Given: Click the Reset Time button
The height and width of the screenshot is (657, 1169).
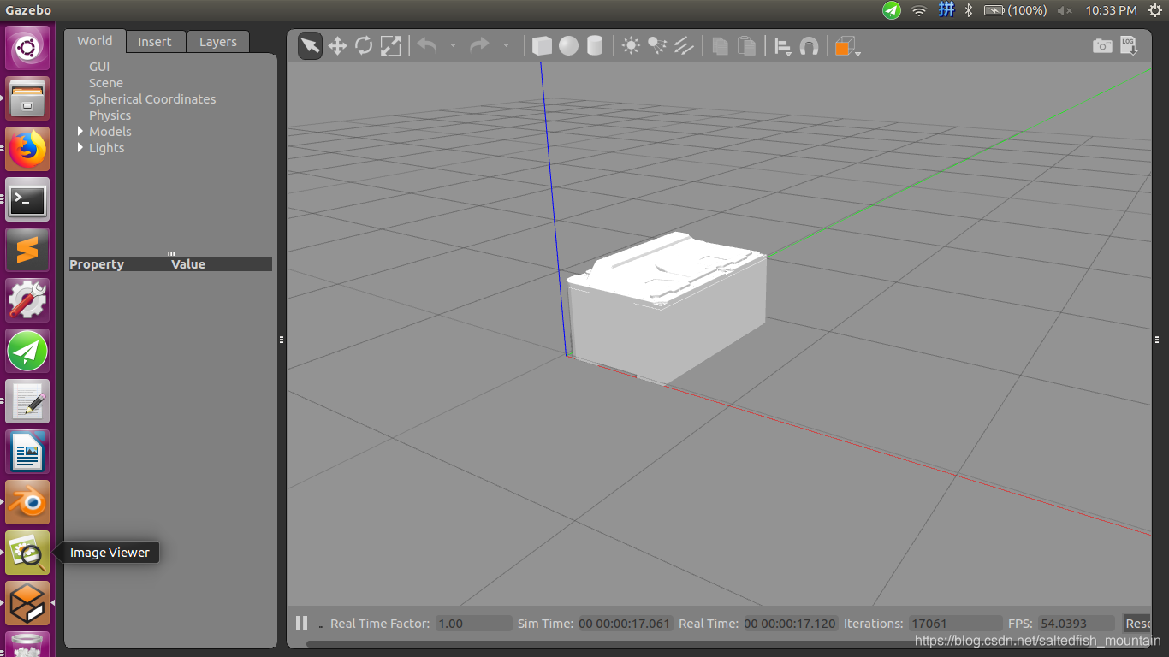Looking at the screenshot, I should coord(1136,624).
